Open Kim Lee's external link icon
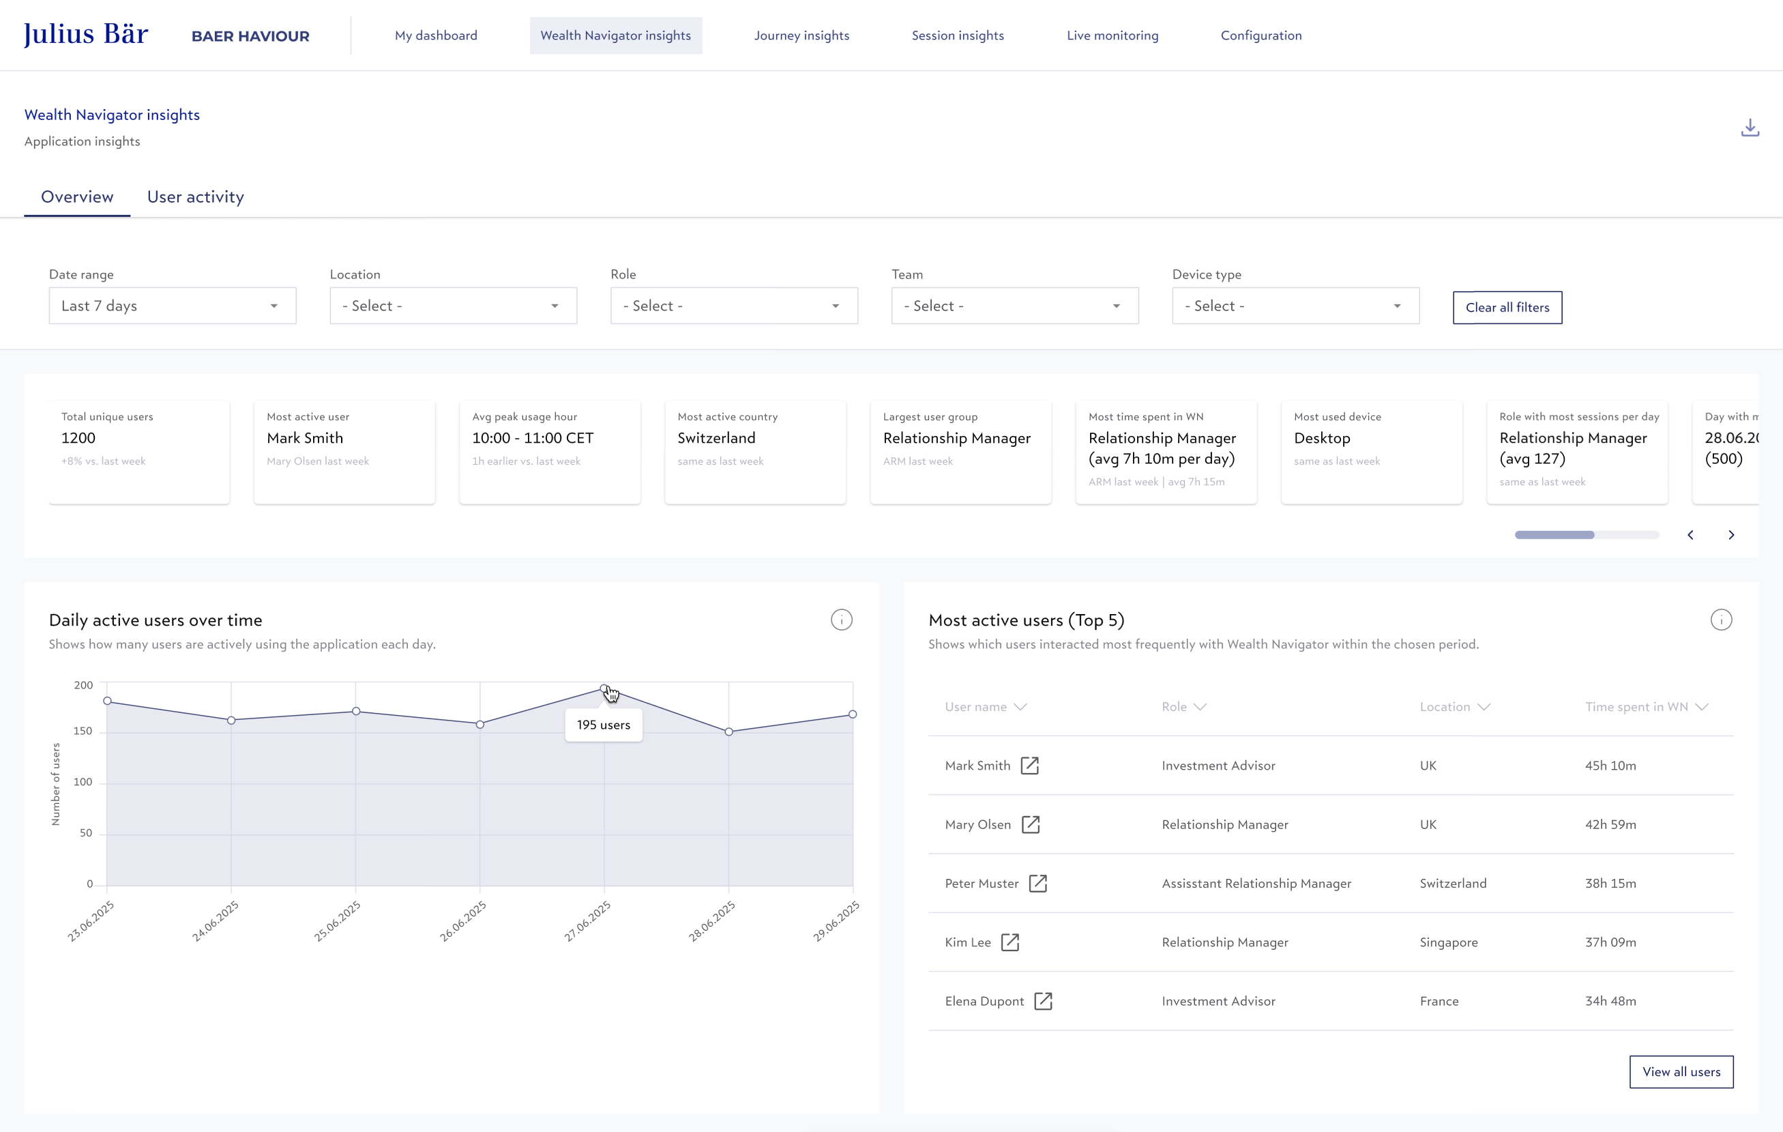This screenshot has width=1783, height=1132. 1010,942
